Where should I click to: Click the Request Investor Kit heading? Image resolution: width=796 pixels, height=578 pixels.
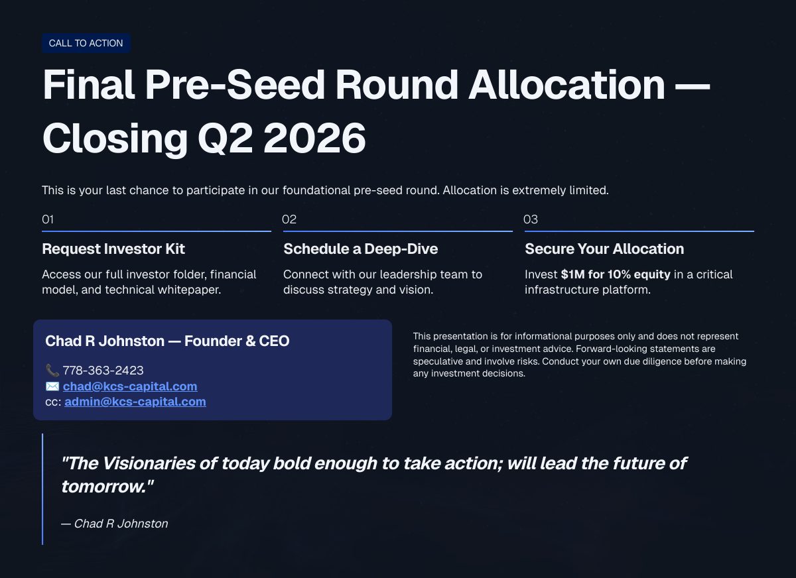(x=113, y=249)
